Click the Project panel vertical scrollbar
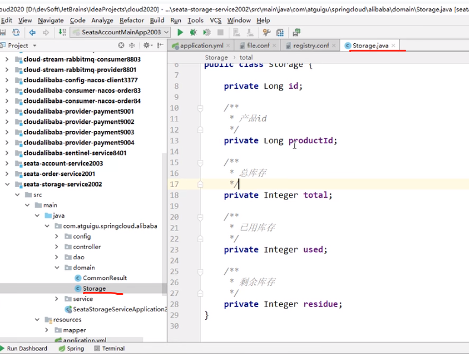The image size is (469, 354). coord(164,224)
